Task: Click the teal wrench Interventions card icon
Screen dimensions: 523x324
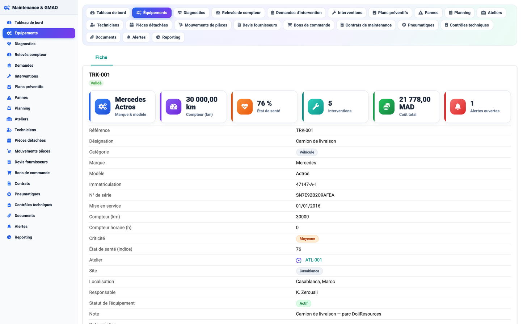Action: [x=316, y=107]
